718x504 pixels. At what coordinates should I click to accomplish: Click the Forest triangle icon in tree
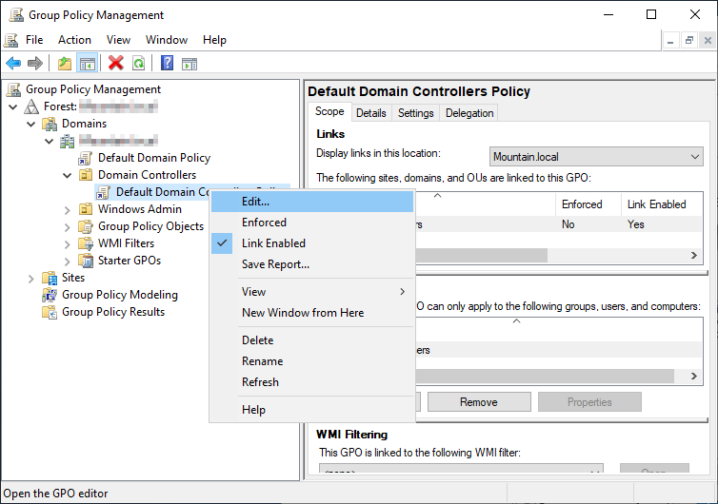tap(31, 107)
